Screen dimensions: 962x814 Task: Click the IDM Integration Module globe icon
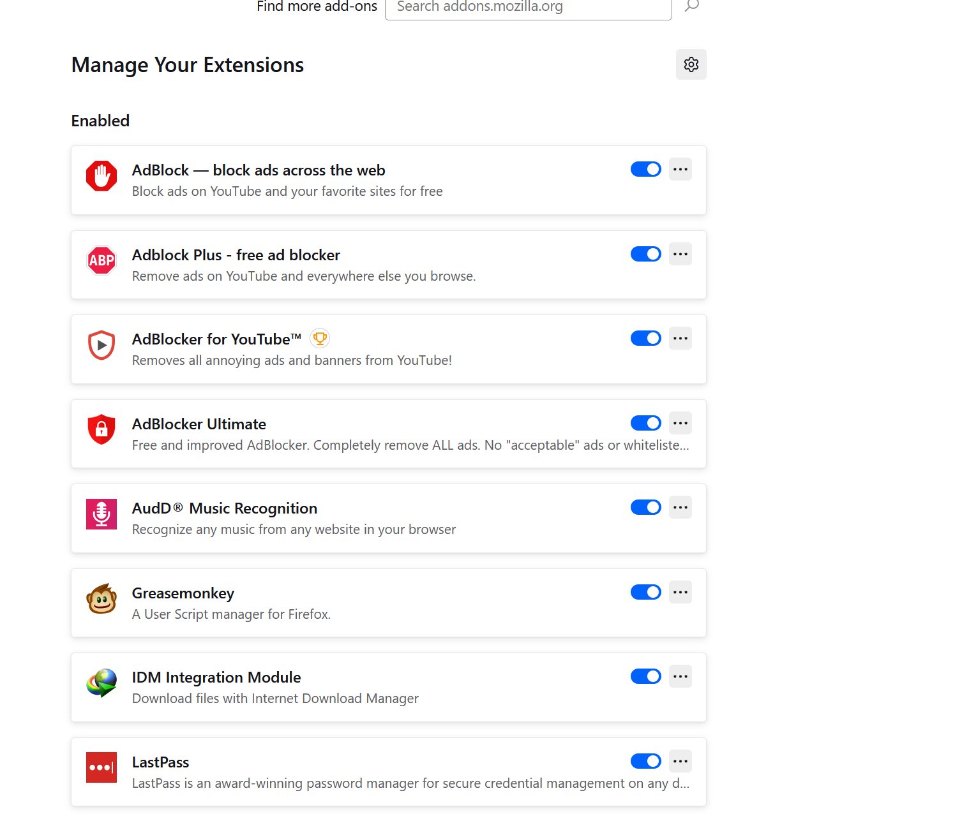tap(101, 683)
